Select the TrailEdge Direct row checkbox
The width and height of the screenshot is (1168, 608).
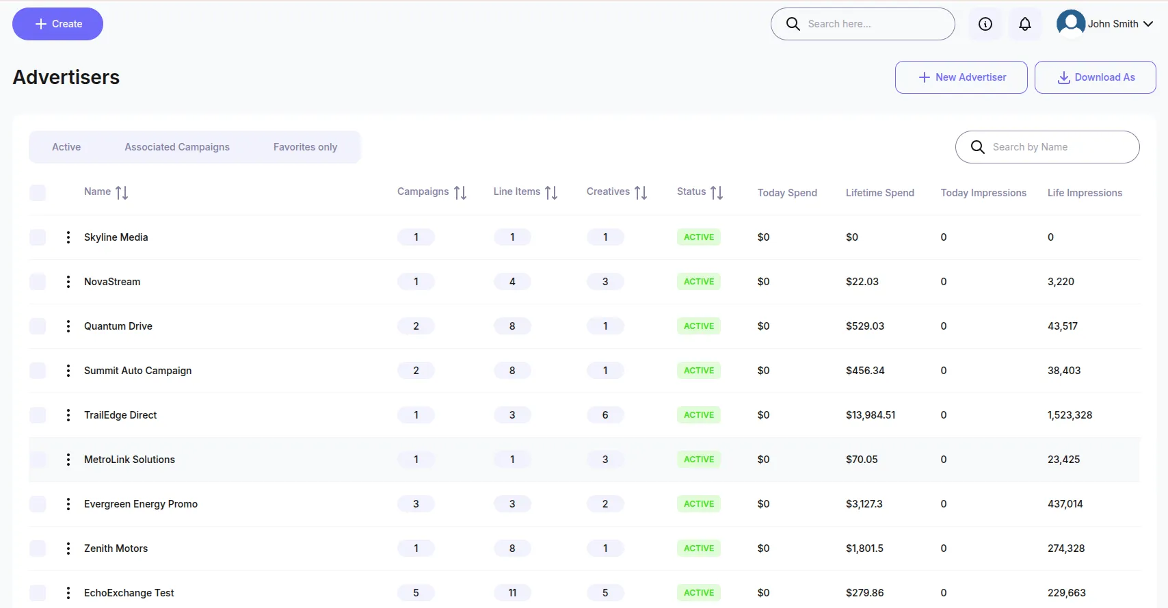pyautogui.click(x=38, y=415)
